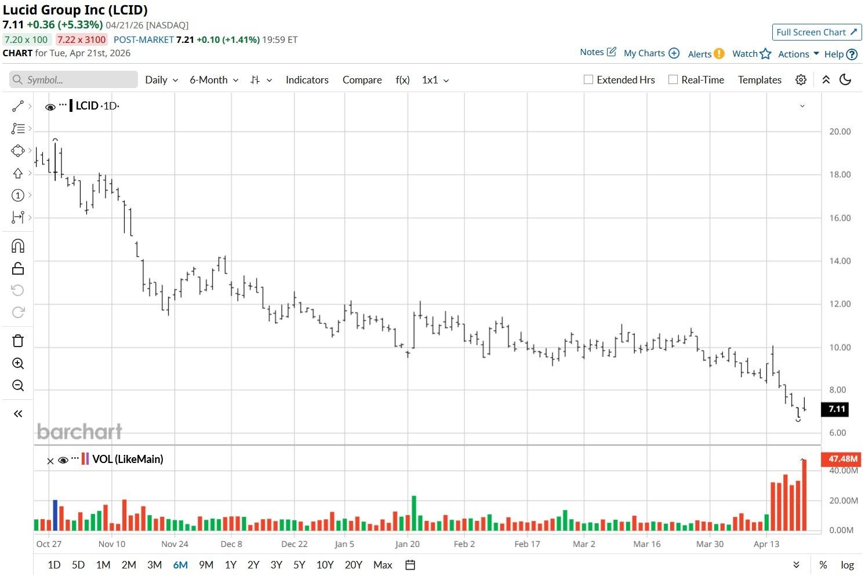This screenshot has width=865, height=576.
Task: Hide the VOL study
Action: 63,460
